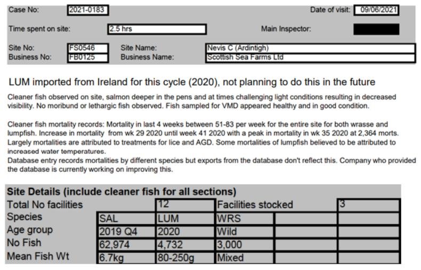Select the SAL species cell

[126, 218]
